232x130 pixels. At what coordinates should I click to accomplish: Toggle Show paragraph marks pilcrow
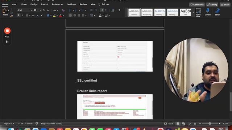coord(119,10)
